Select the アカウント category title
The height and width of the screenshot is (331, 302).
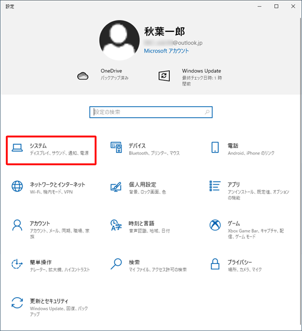pyautogui.click(x=40, y=223)
